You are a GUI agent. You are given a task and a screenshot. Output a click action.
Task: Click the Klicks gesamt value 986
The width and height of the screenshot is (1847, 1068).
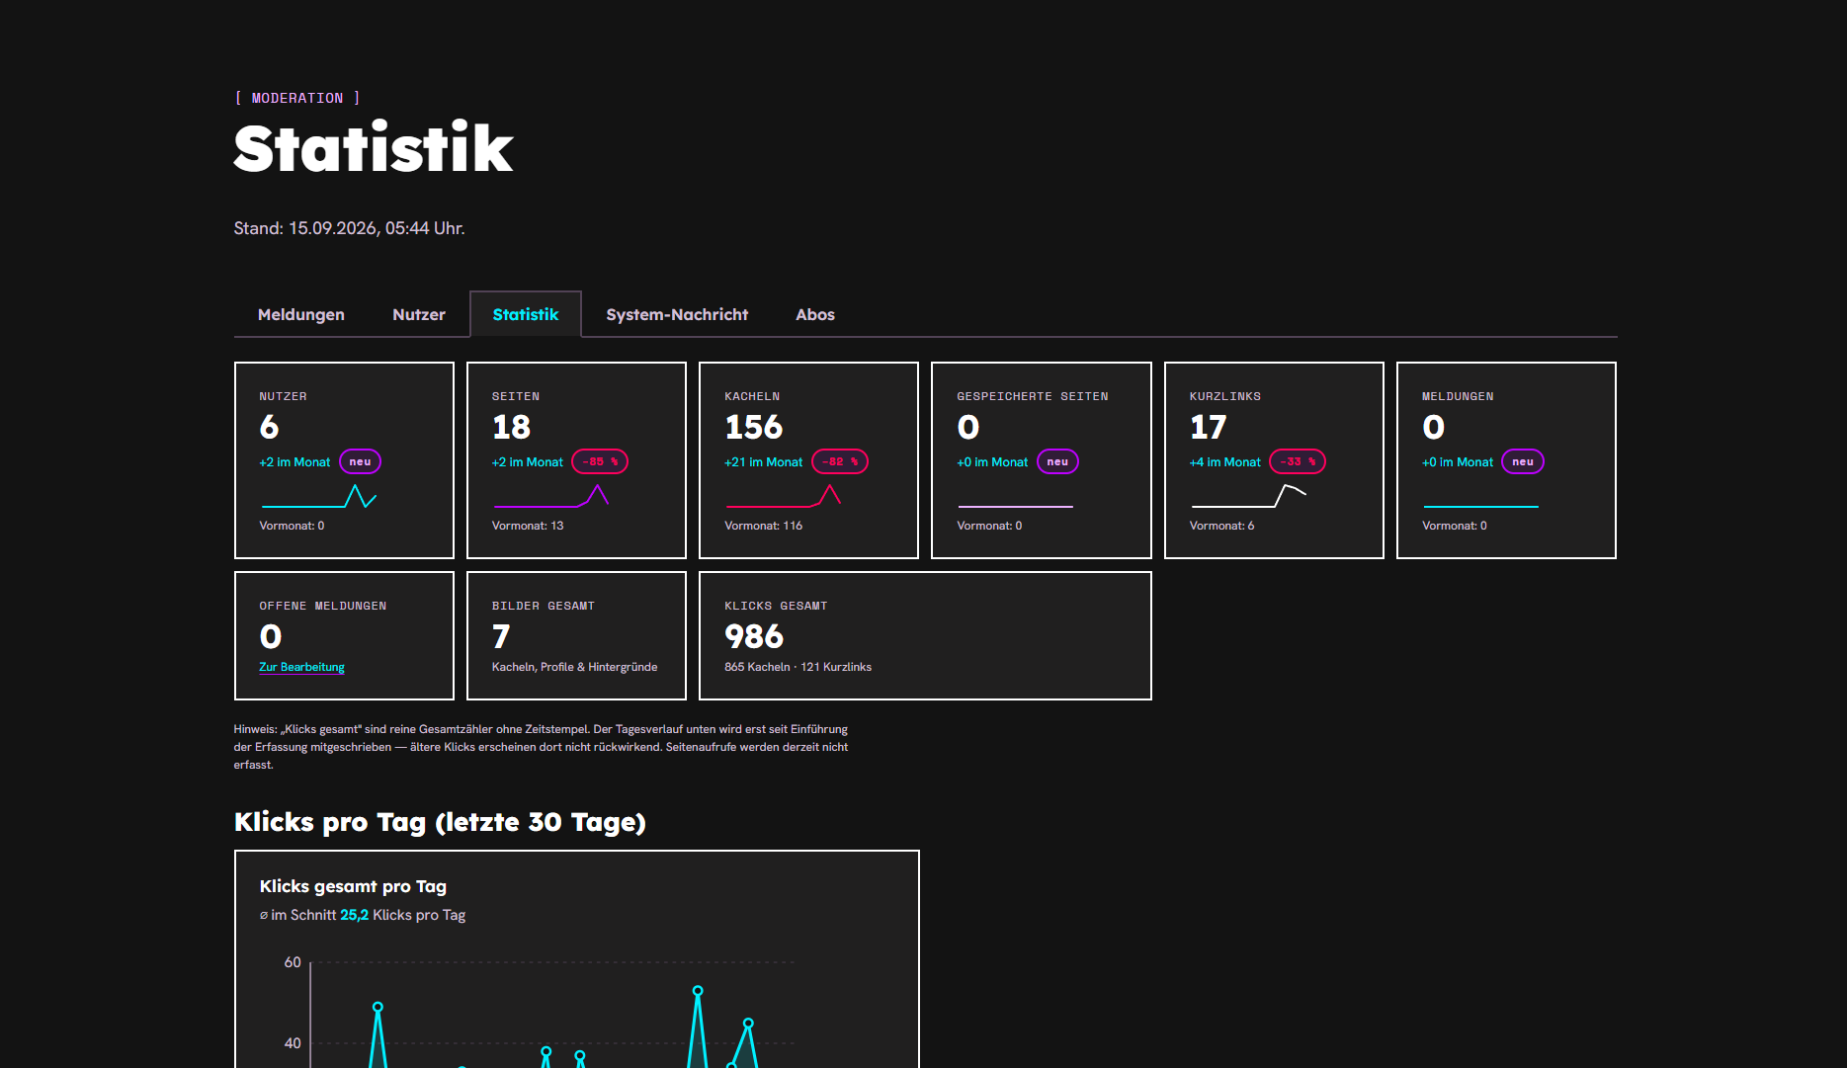pos(754,636)
